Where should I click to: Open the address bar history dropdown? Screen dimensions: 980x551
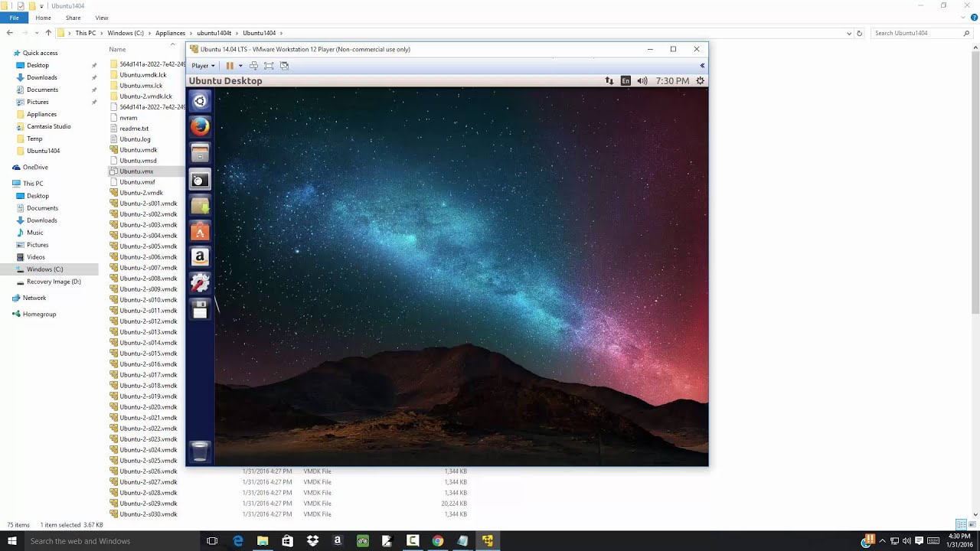coord(849,33)
